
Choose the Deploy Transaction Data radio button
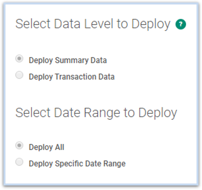[x=19, y=75]
